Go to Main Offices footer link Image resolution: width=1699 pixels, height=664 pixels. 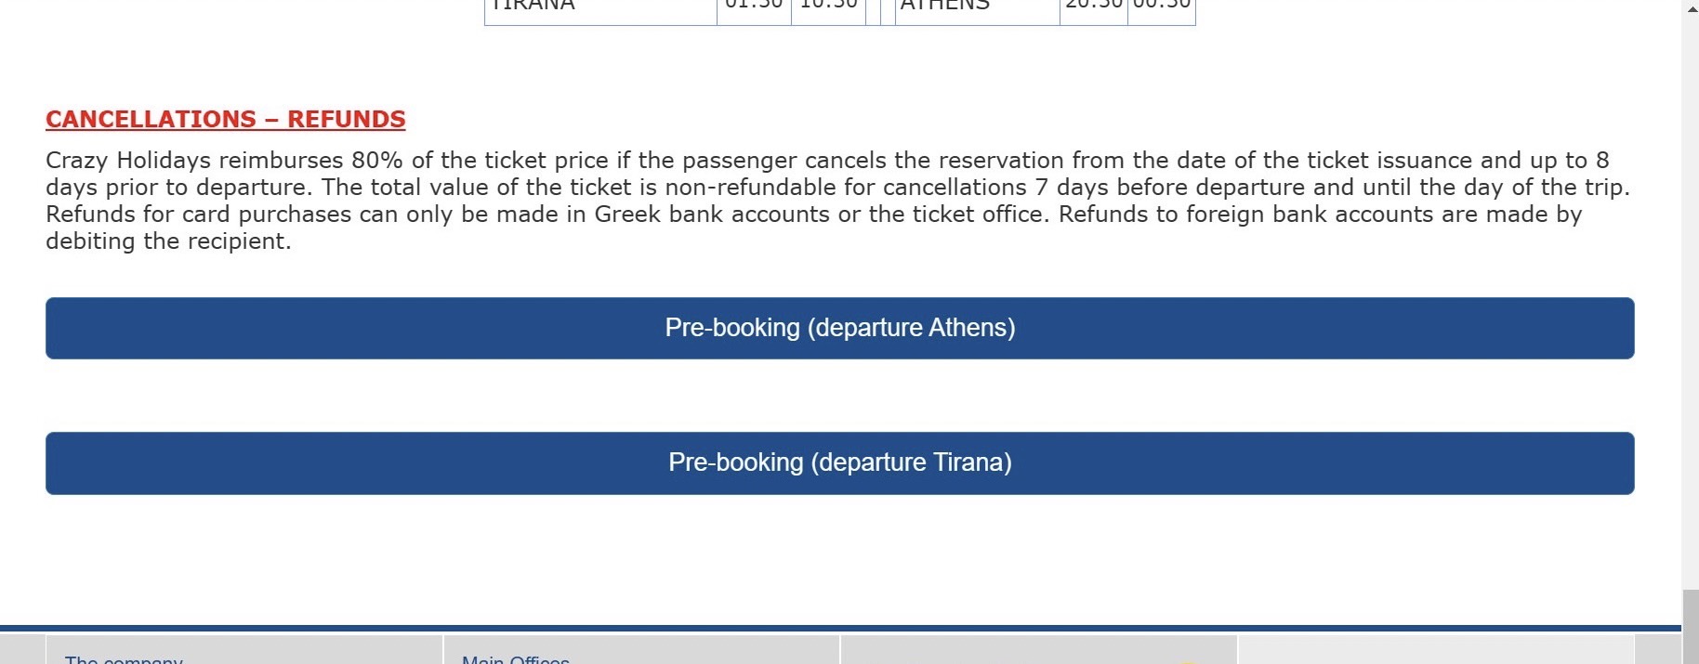(516, 659)
